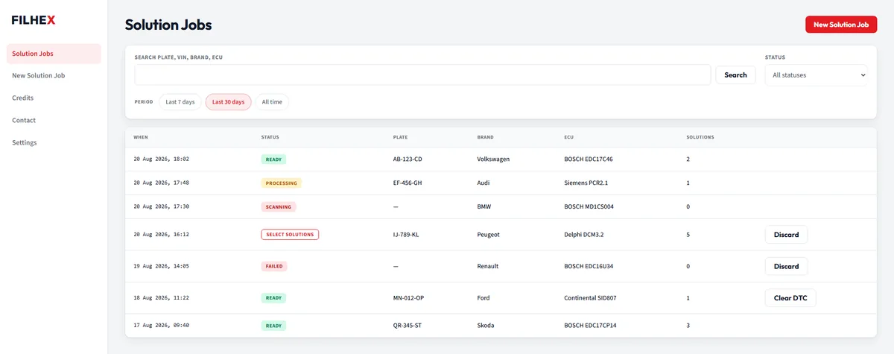Click solutions count 3 in Skoda row
Screen dimensions: 894x354
click(x=688, y=326)
